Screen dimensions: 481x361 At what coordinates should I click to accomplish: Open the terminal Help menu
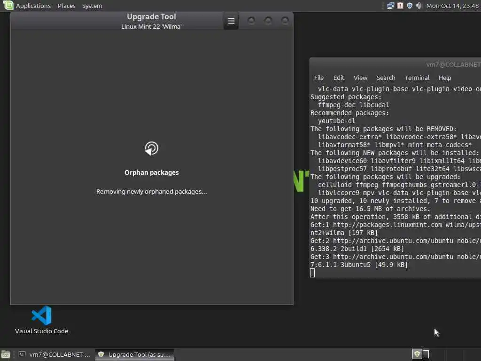(445, 78)
